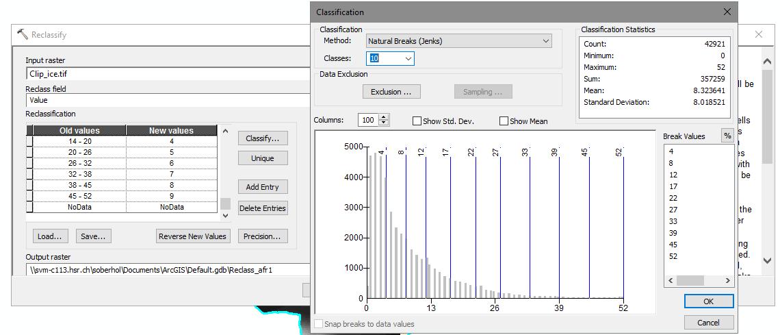The image size is (780, 335).
Task: Open the Classify button in Reclassify
Action: click(x=263, y=138)
